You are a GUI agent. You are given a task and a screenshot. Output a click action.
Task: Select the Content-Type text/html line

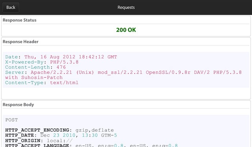[x=42, y=83]
